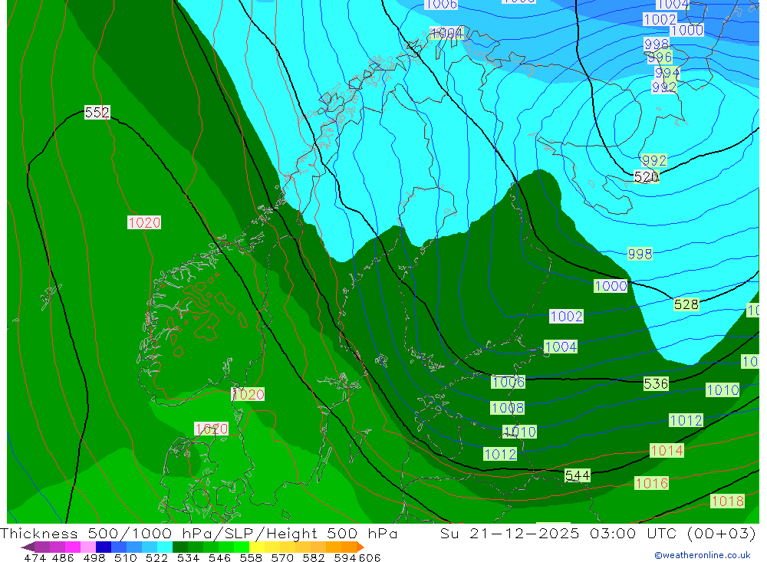The image size is (767, 562).
Task: Click the 1020 label directly below the 552 label
Action: (144, 222)
